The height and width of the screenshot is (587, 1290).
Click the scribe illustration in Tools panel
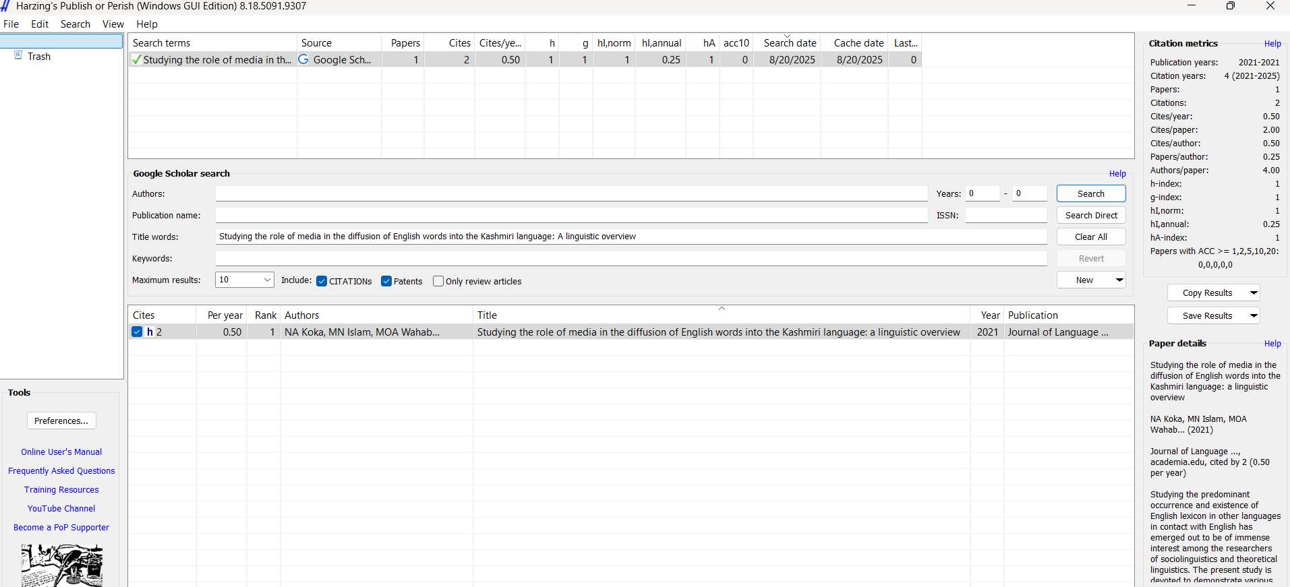(x=61, y=565)
